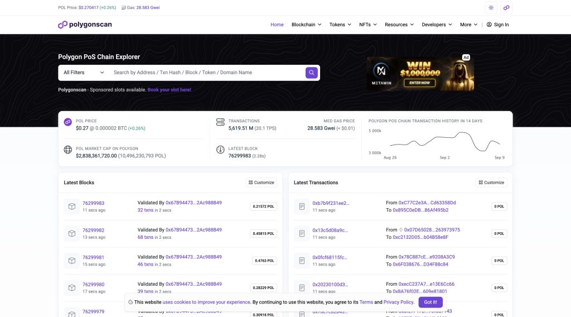Click the polygonscan logo
571x317 pixels.
tap(86, 25)
